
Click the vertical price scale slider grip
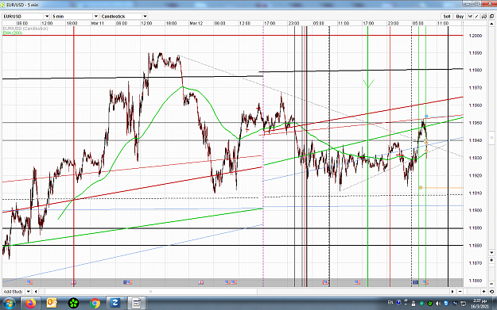492,138
